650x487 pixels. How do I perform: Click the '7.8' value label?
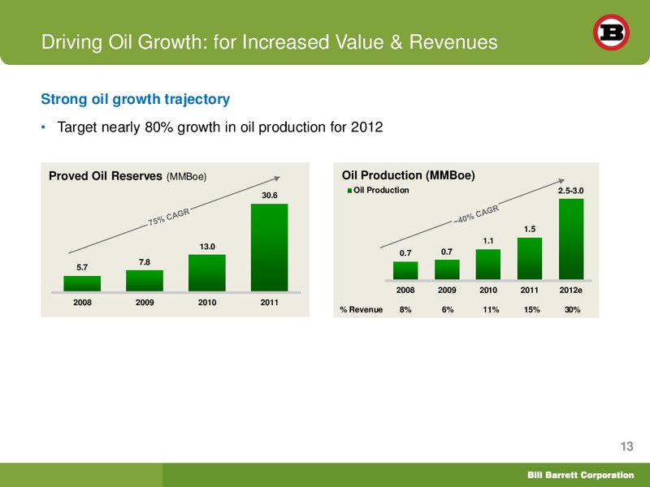point(145,262)
